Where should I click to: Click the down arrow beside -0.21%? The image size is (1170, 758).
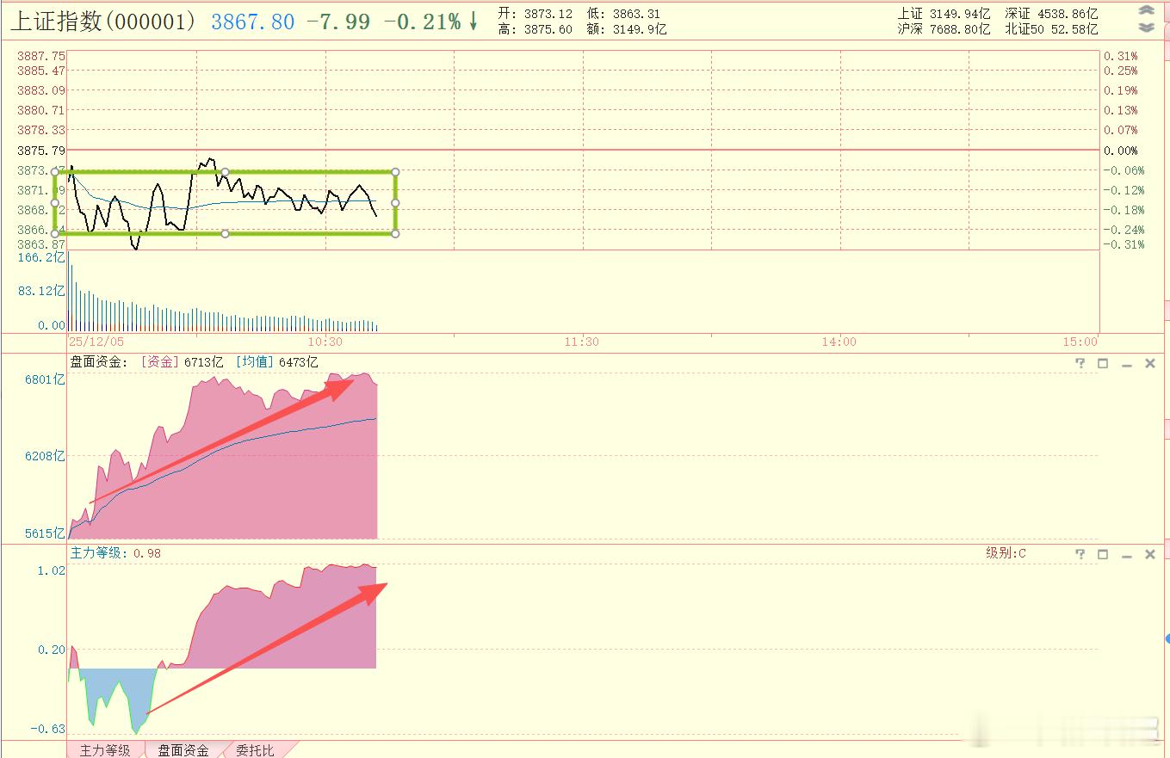click(473, 22)
